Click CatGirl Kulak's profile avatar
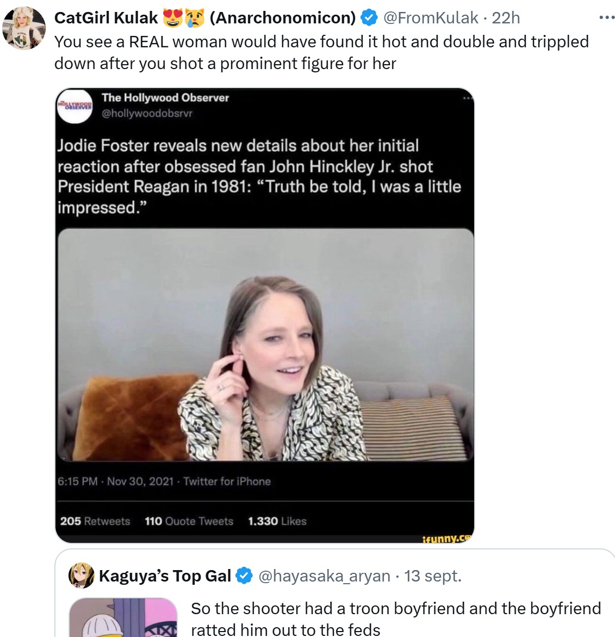This screenshot has height=637, width=615. [x=23, y=29]
